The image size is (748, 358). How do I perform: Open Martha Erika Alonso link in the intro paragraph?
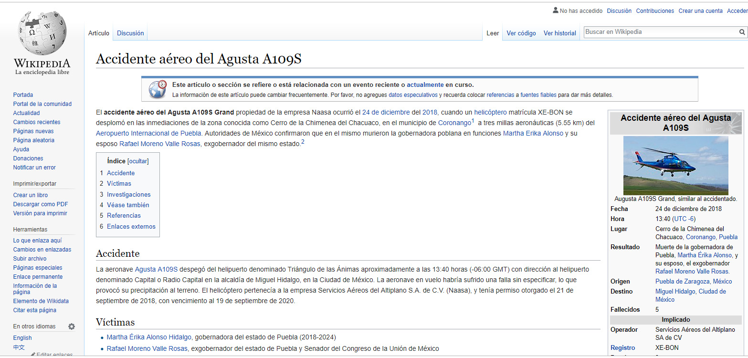tap(533, 133)
